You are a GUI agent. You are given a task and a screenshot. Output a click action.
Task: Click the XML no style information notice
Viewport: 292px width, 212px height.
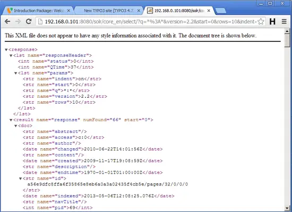click(x=131, y=36)
